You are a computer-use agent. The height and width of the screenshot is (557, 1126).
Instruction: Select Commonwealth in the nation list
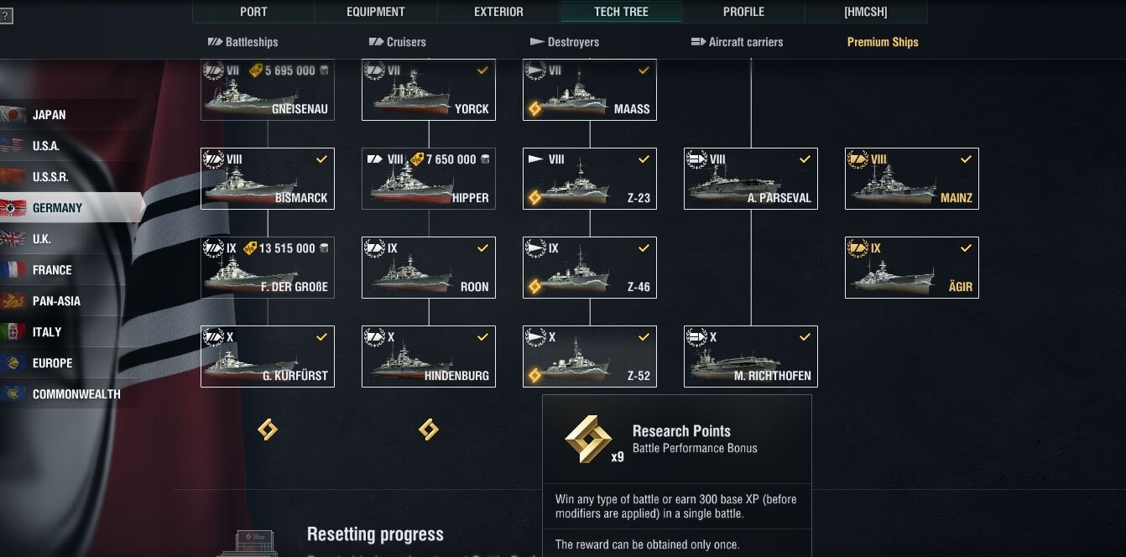pos(76,394)
